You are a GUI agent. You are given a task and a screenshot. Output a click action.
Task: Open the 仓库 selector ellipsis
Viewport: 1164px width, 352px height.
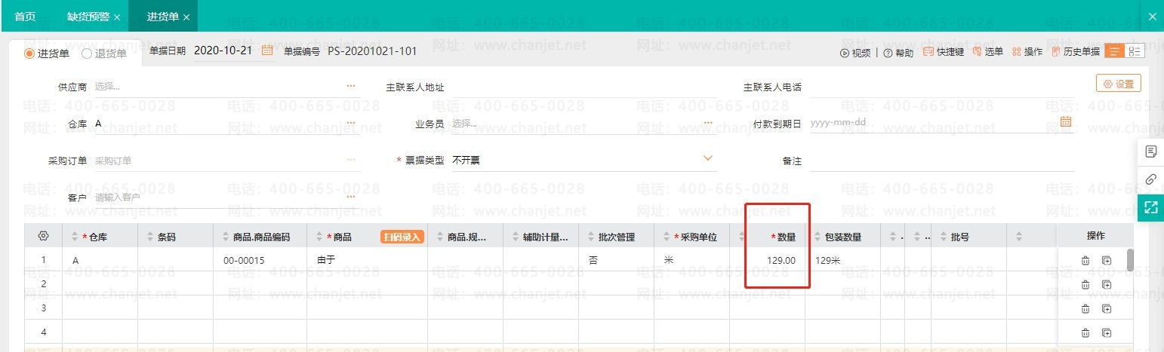(x=351, y=123)
